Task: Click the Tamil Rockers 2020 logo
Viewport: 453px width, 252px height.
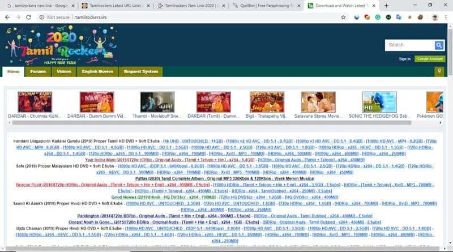Action: tap(61, 45)
